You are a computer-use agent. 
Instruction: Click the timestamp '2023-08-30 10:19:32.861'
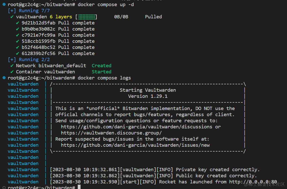(85, 170)
